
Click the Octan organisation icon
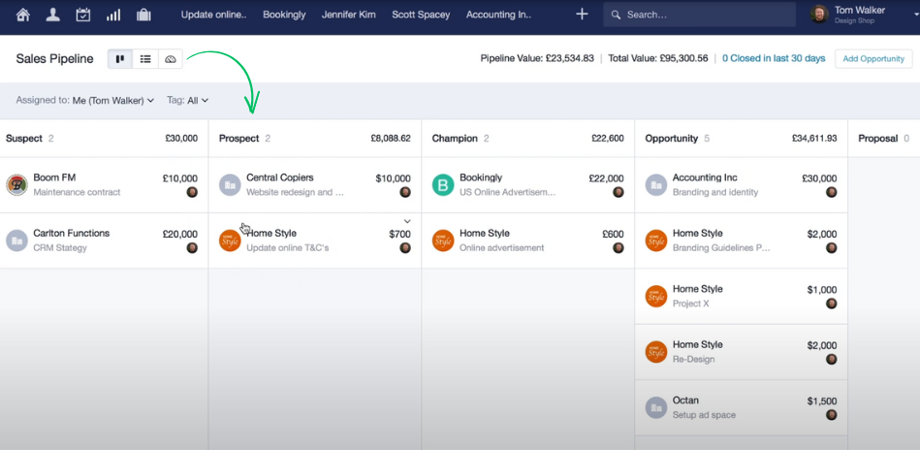click(656, 407)
